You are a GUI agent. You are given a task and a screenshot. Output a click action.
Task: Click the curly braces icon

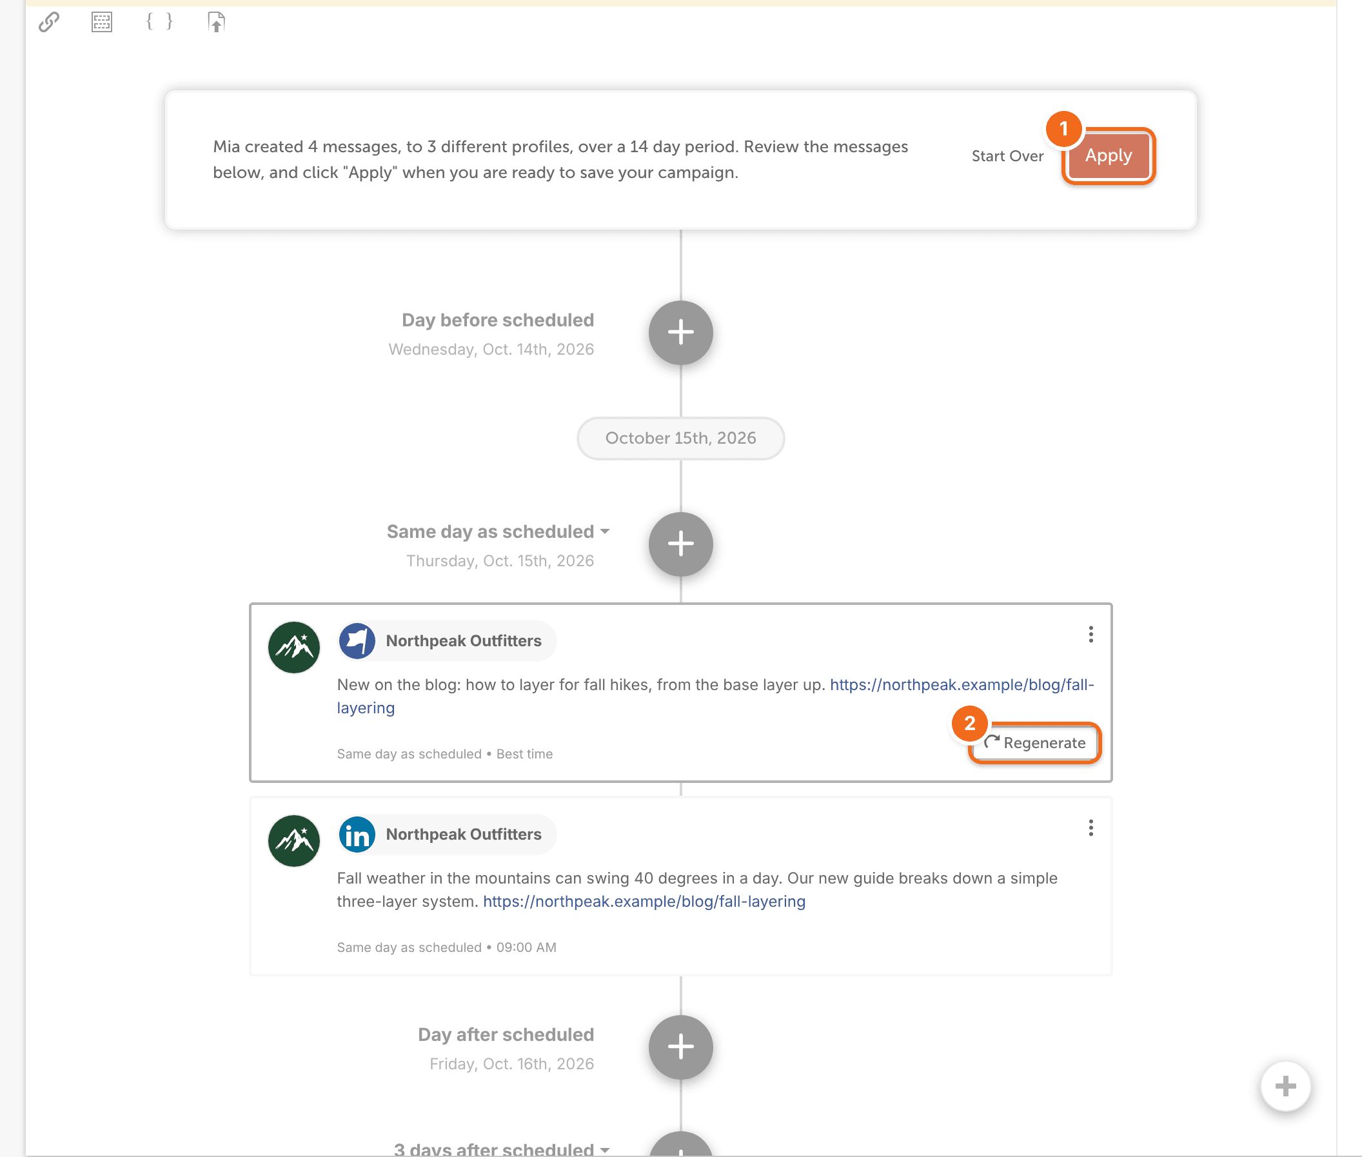tap(159, 22)
